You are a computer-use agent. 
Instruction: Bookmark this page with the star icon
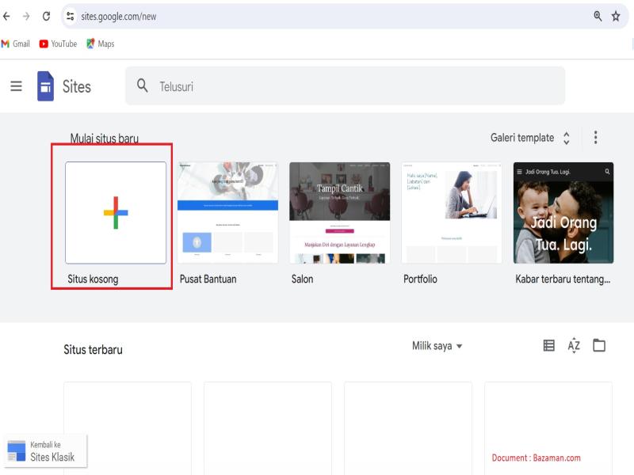[616, 16]
